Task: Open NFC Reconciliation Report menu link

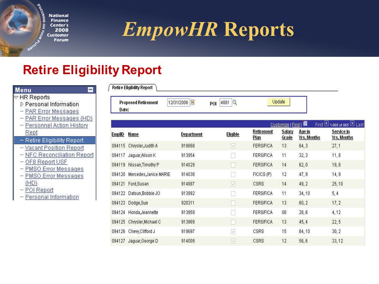Action: [60, 155]
